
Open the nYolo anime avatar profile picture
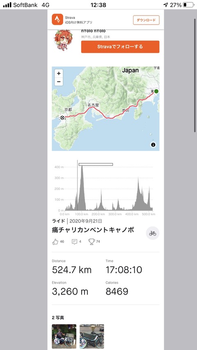[x=62, y=40]
